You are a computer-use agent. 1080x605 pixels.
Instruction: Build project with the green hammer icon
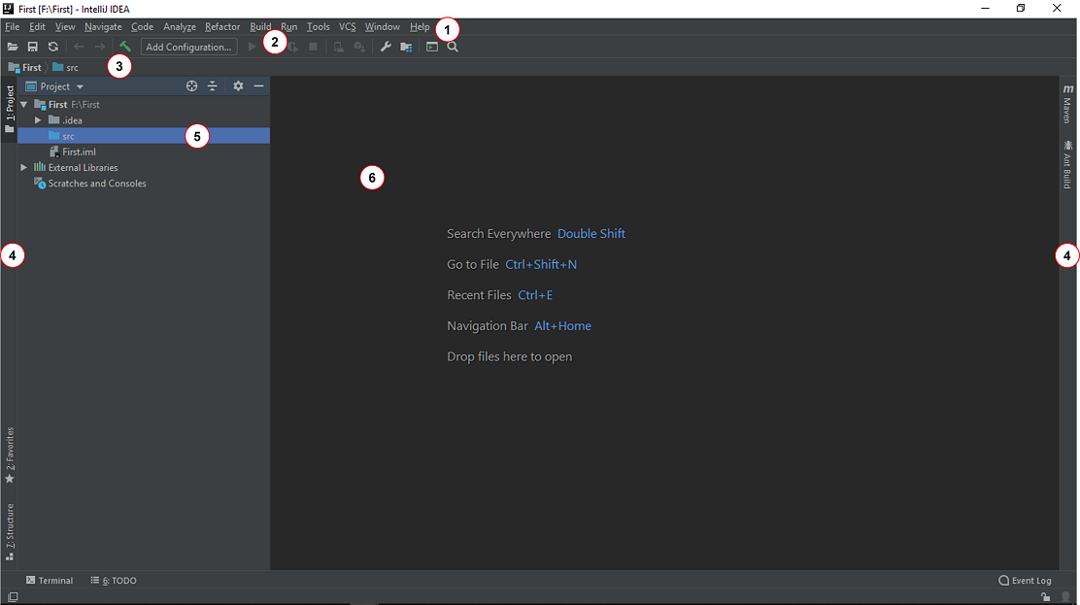[x=124, y=47]
